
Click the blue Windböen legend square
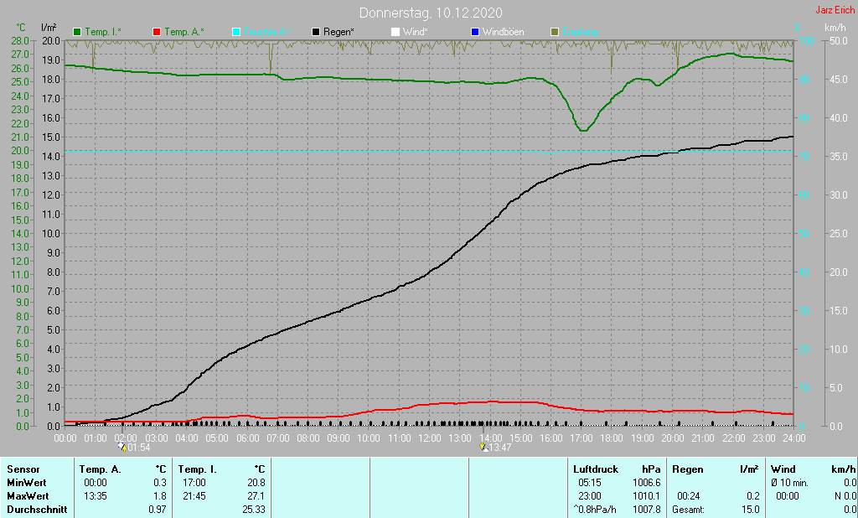[x=475, y=32]
